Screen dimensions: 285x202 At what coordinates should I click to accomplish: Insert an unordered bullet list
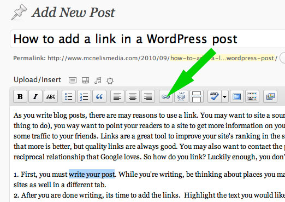[69, 96]
